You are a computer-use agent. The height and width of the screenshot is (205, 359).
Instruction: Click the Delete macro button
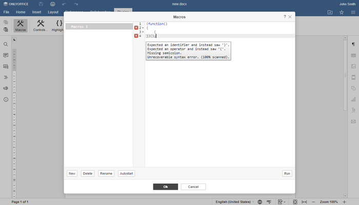(x=88, y=173)
